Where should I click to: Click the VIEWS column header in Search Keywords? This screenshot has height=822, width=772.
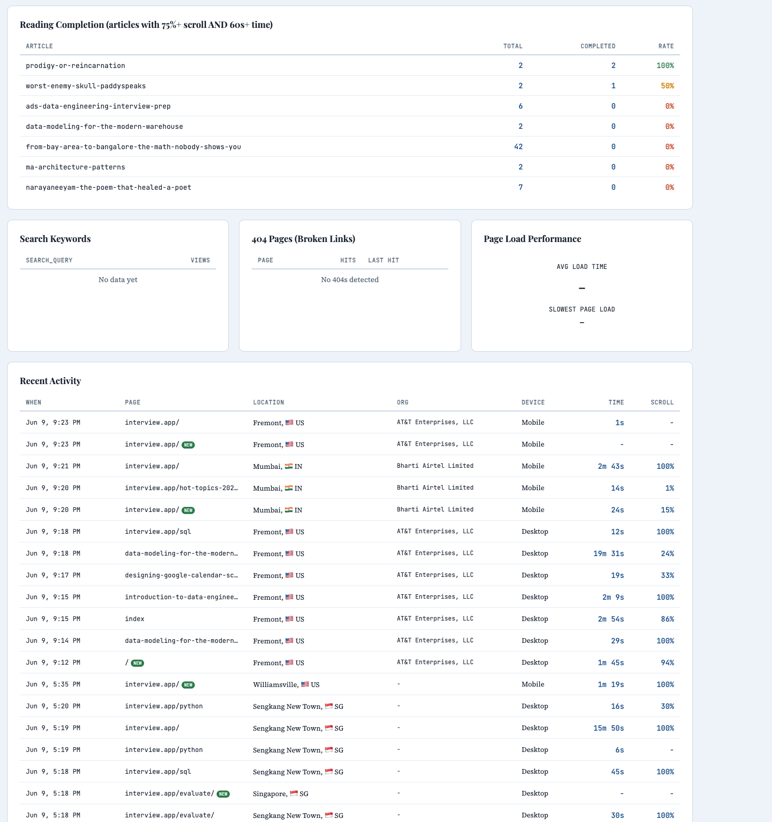[200, 260]
